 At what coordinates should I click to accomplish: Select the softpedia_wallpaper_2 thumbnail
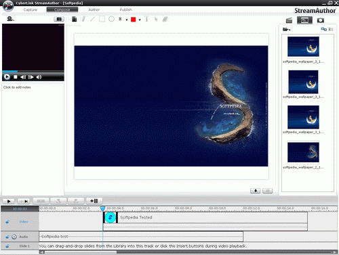303,152
